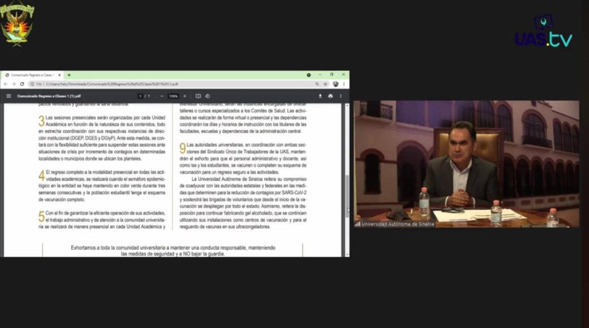Image resolution: width=589 pixels, height=328 pixels.
Task: Download the PDF file
Action: [320, 96]
